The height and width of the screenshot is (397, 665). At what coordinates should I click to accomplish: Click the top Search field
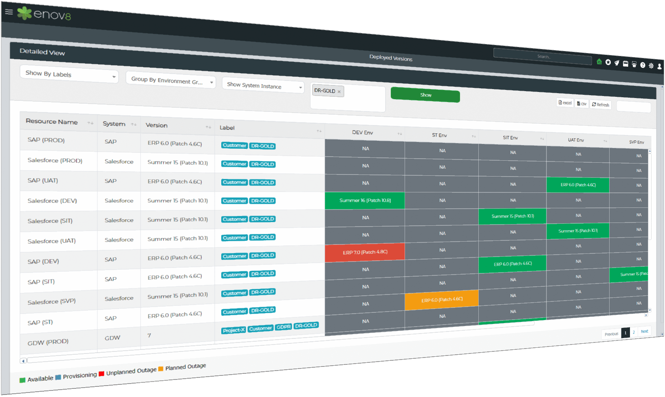542,57
